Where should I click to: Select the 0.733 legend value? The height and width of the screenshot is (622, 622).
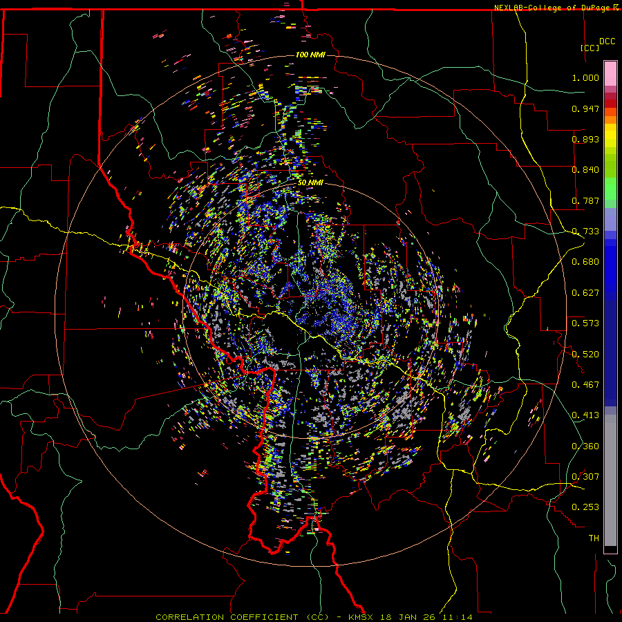585,232
